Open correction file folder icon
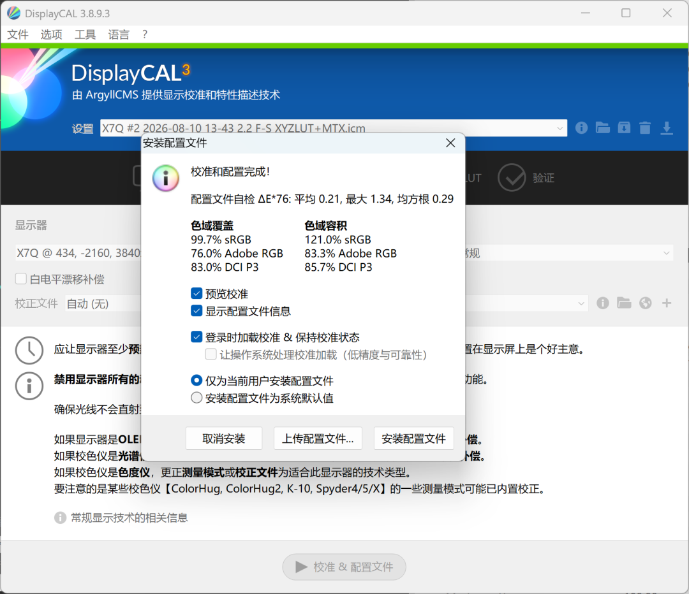Screen dimensions: 689x594 (x=624, y=303)
